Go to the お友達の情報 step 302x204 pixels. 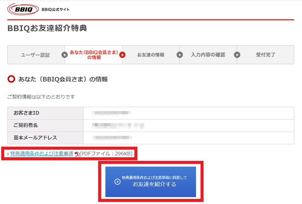(151, 55)
